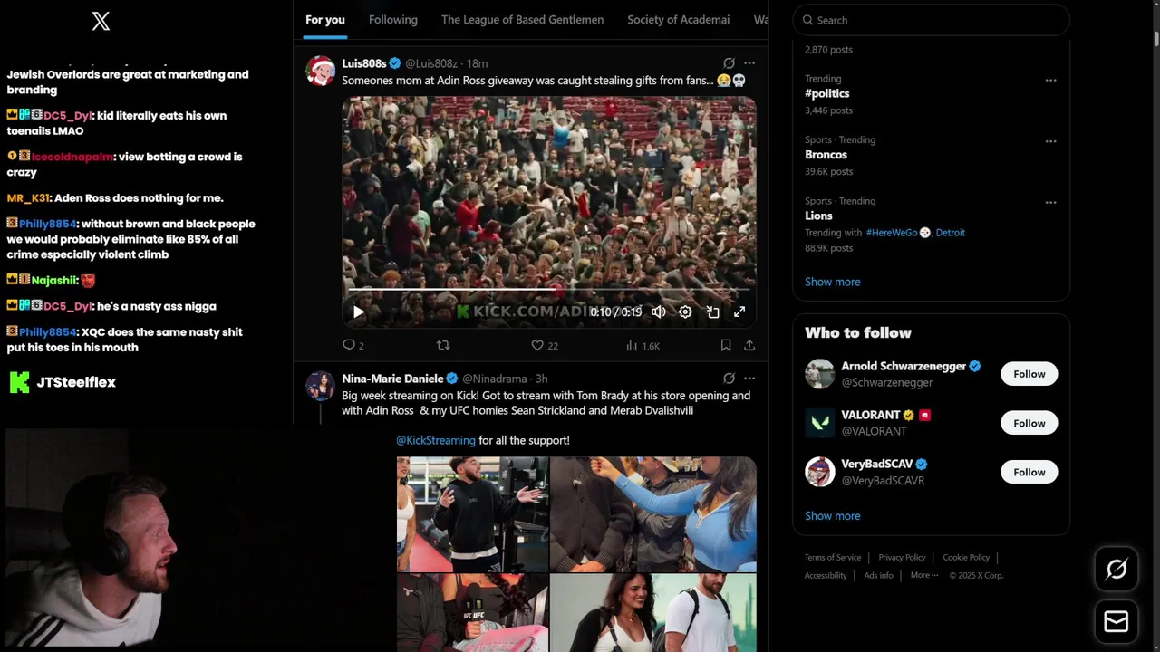The width and height of the screenshot is (1160, 652).
Task: Mute the video with the speaker icon
Action: pos(659,312)
